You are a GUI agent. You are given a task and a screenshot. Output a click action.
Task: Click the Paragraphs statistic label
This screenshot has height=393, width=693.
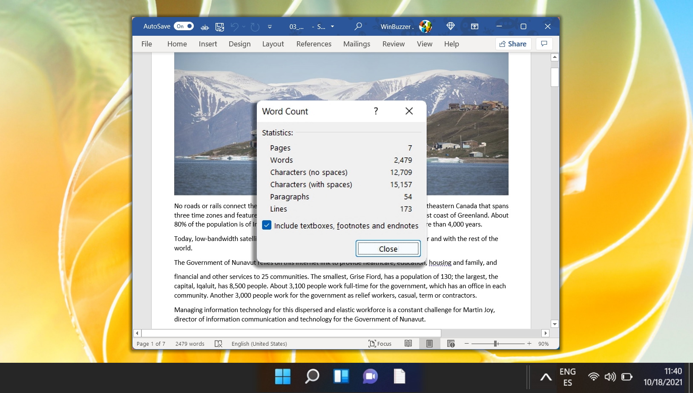point(290,197)
